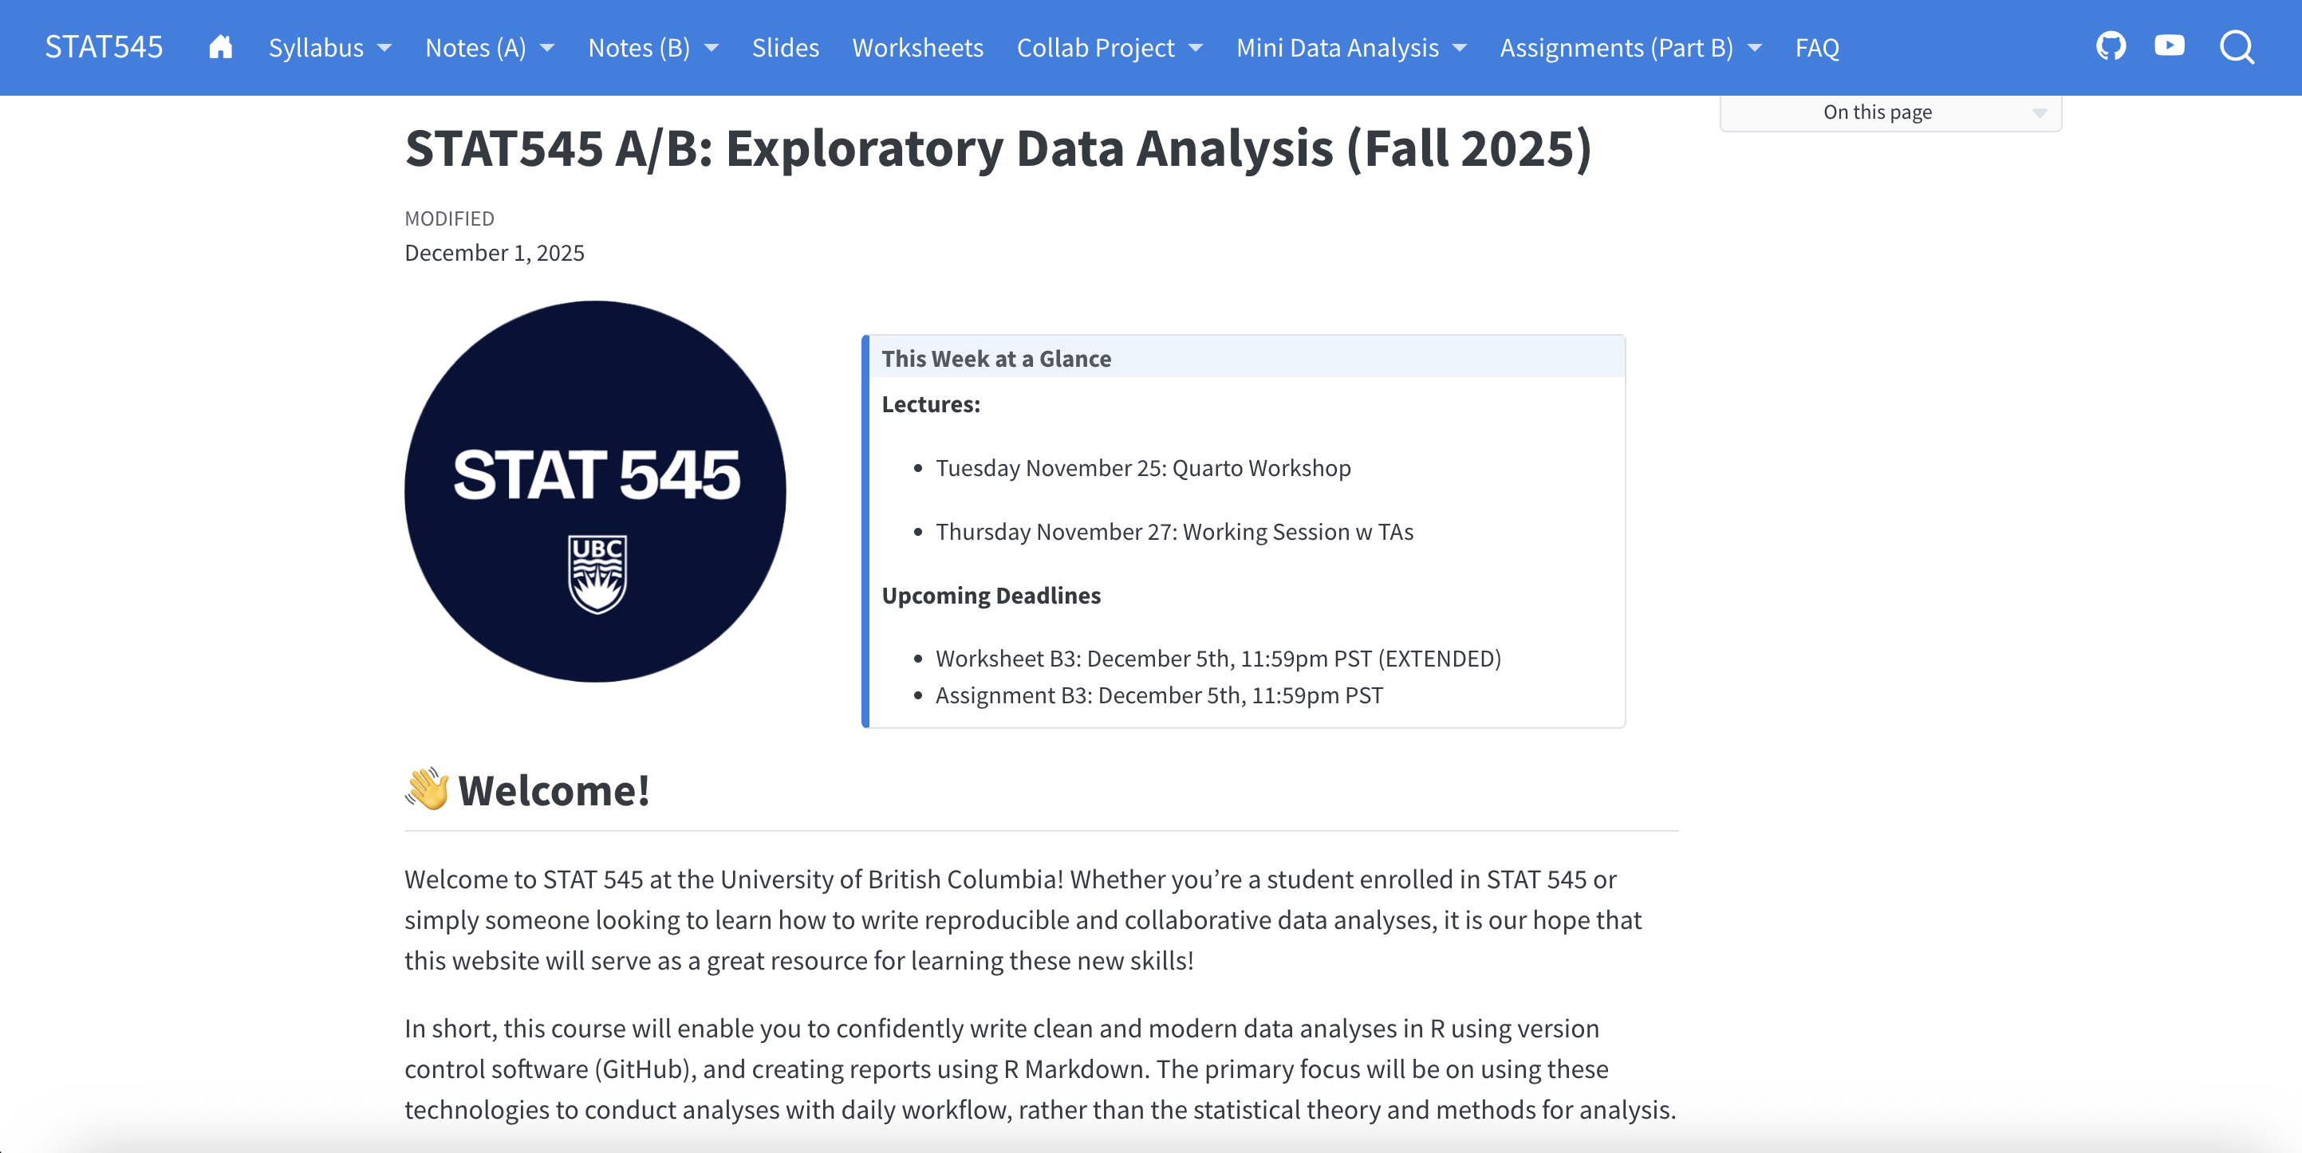
Task: Open the Worksheets page
Action: 916,47
